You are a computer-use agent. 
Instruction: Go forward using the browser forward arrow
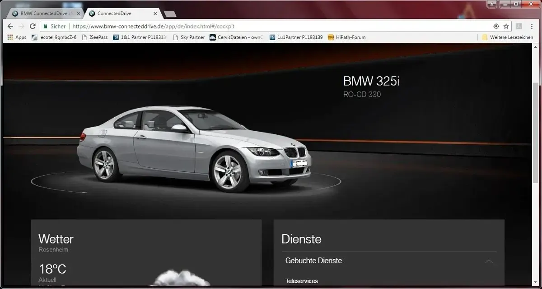pyautogui.click(x=21, y=26)
